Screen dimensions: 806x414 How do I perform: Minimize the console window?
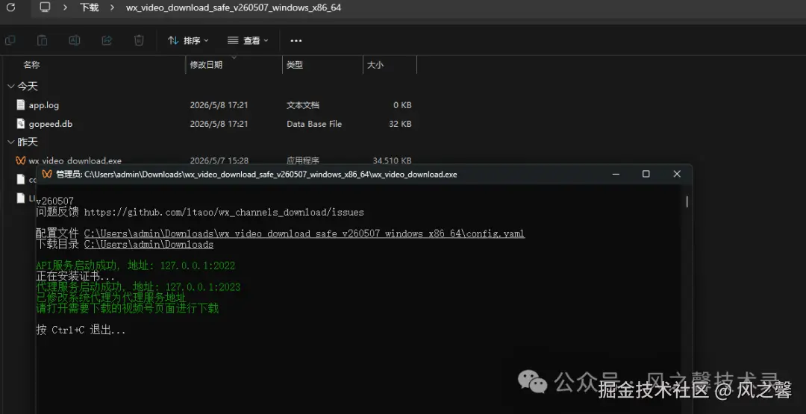[616, 174]
